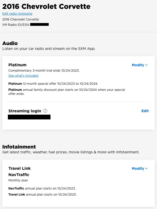Click the Platinum 12-month special offer line
Image resolution: width=157 pixels, height=209 pixels.
point(53,84)
